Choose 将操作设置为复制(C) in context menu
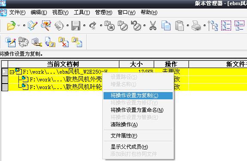 coord(138,95)
